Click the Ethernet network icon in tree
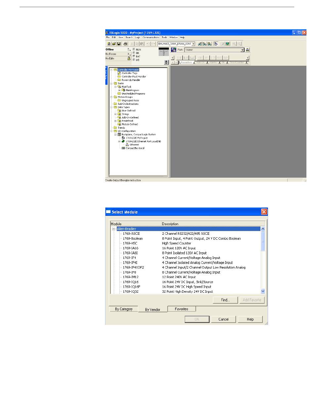 point(127,145)
